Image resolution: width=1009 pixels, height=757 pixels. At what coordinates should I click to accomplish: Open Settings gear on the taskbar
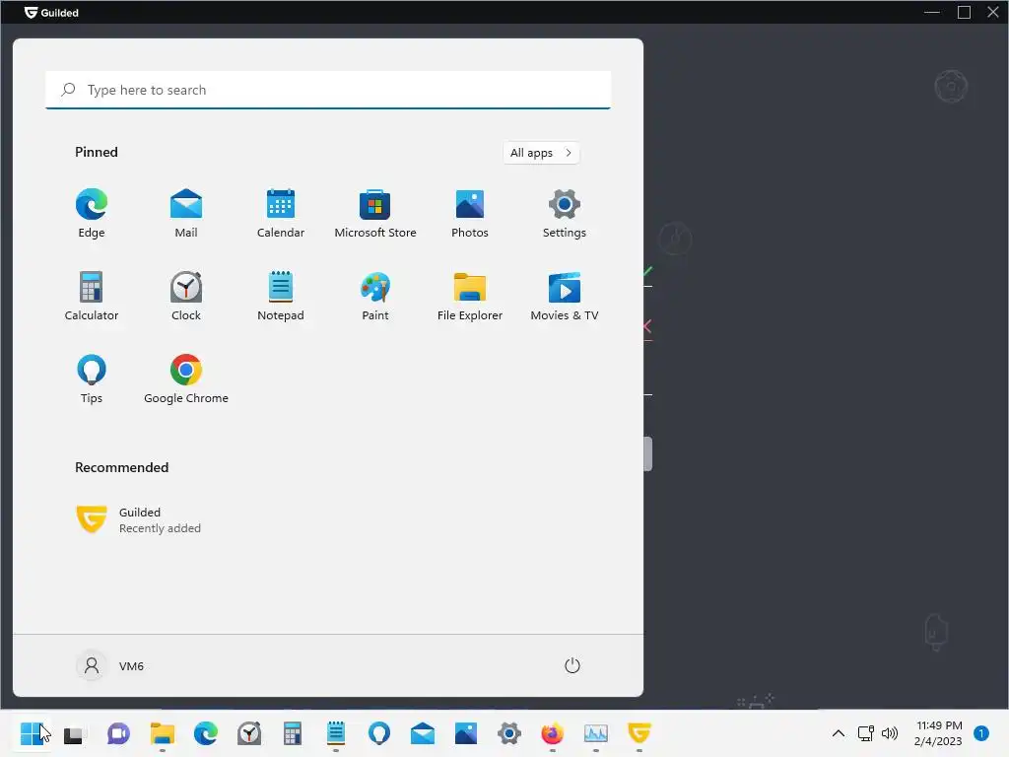[509, 733]
